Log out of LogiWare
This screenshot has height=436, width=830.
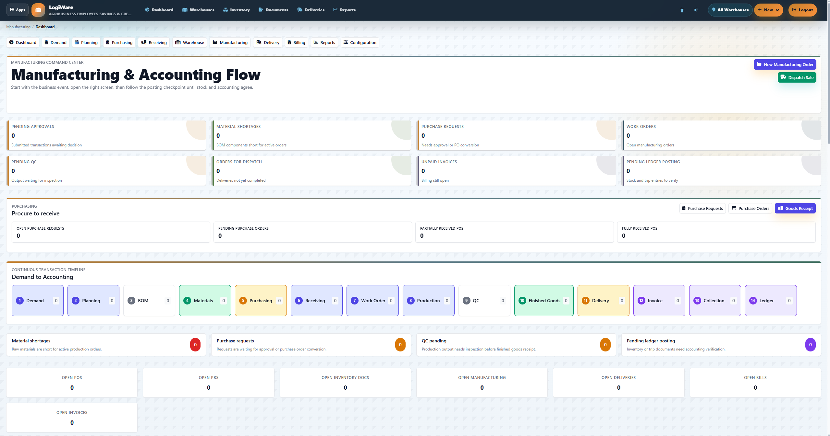(802, 10)
